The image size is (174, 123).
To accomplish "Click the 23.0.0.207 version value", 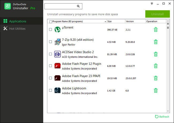I will [x=131, y=78].
